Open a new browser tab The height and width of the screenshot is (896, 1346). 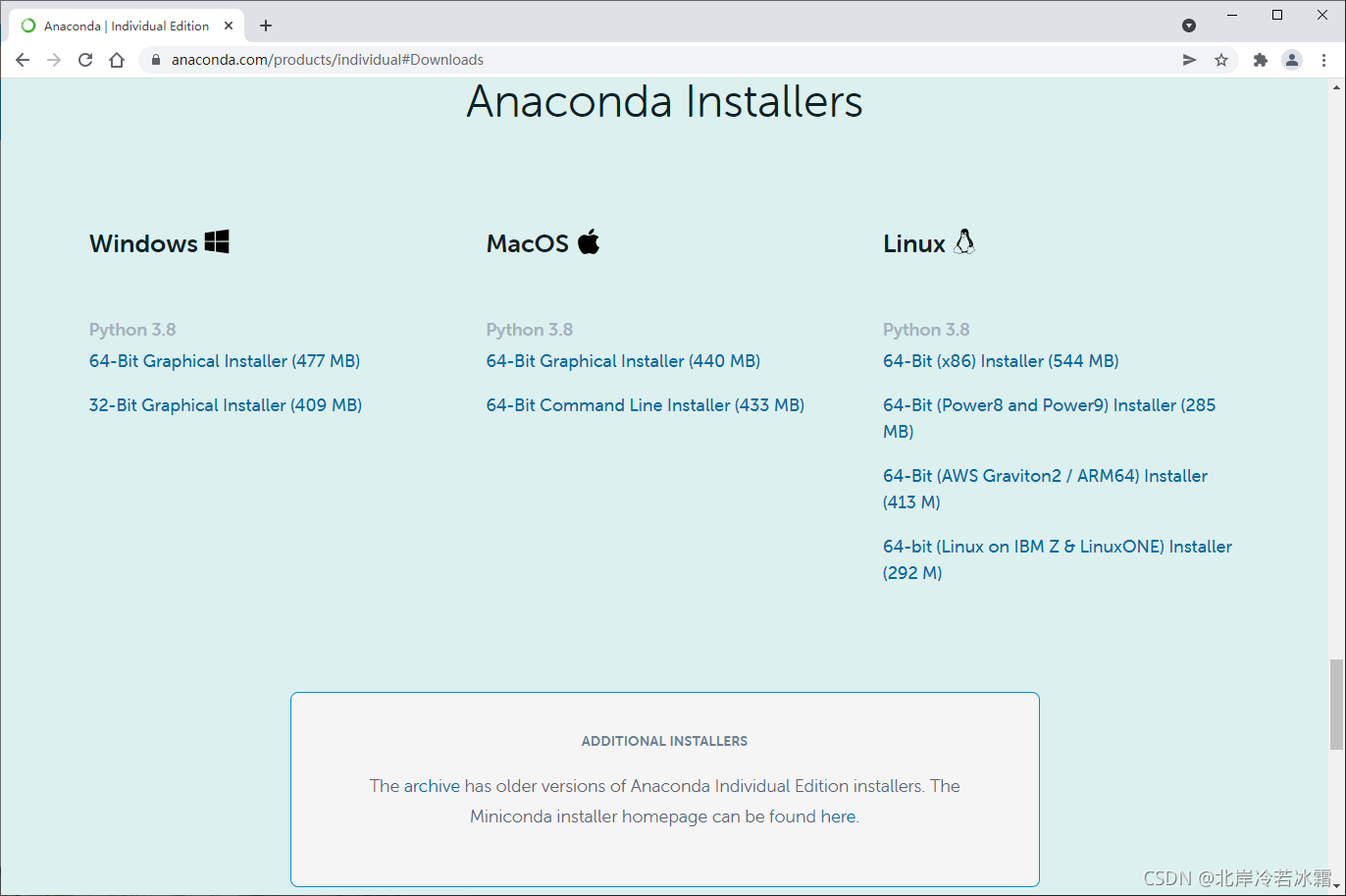266,26
